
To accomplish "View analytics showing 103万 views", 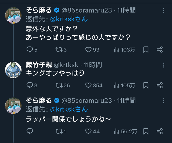I will coord(117,50).
